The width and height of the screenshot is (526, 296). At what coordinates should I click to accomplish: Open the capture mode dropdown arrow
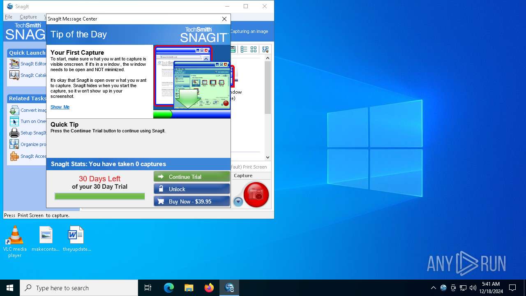click(x=238, y=202)
